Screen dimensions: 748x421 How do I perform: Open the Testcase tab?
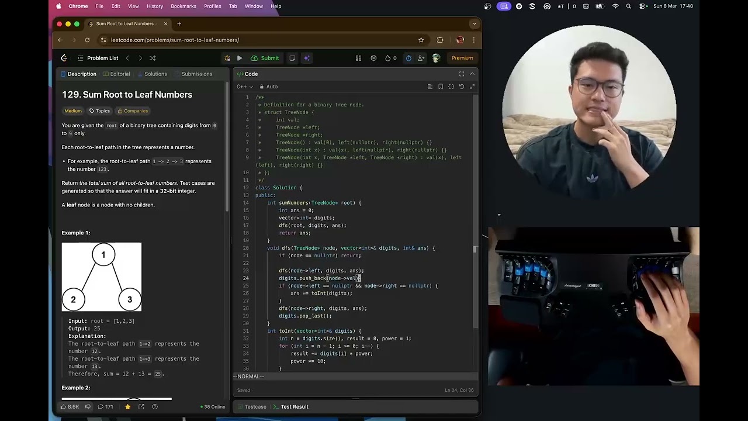[x=252, y=406]
